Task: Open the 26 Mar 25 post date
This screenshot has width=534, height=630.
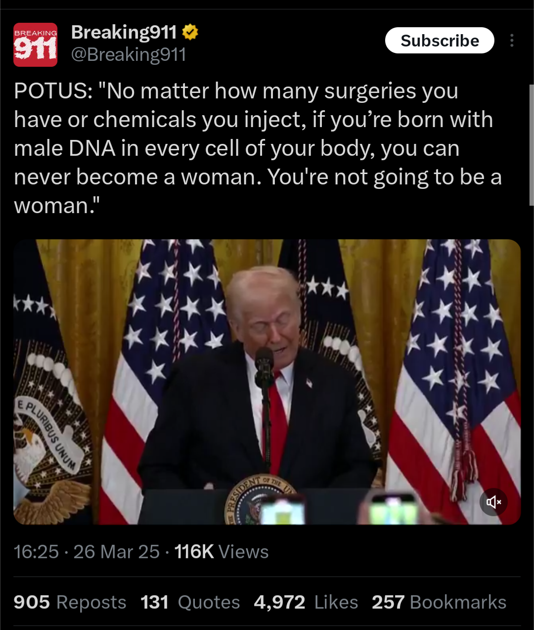Action: [x=117, y=551]
